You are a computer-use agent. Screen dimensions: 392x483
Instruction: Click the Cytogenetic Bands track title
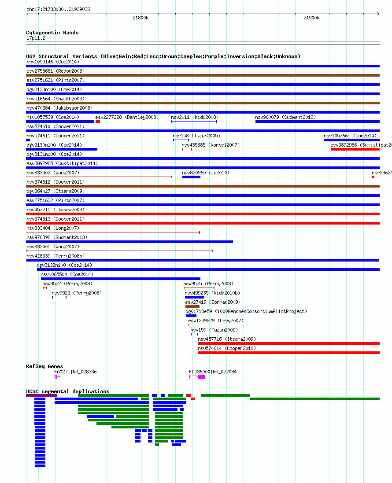pos(52,33)
